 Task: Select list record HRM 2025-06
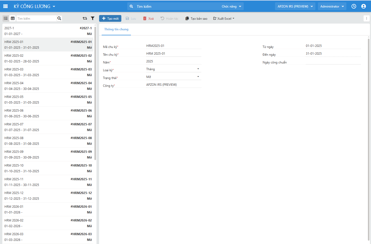[x=48, y=113]
